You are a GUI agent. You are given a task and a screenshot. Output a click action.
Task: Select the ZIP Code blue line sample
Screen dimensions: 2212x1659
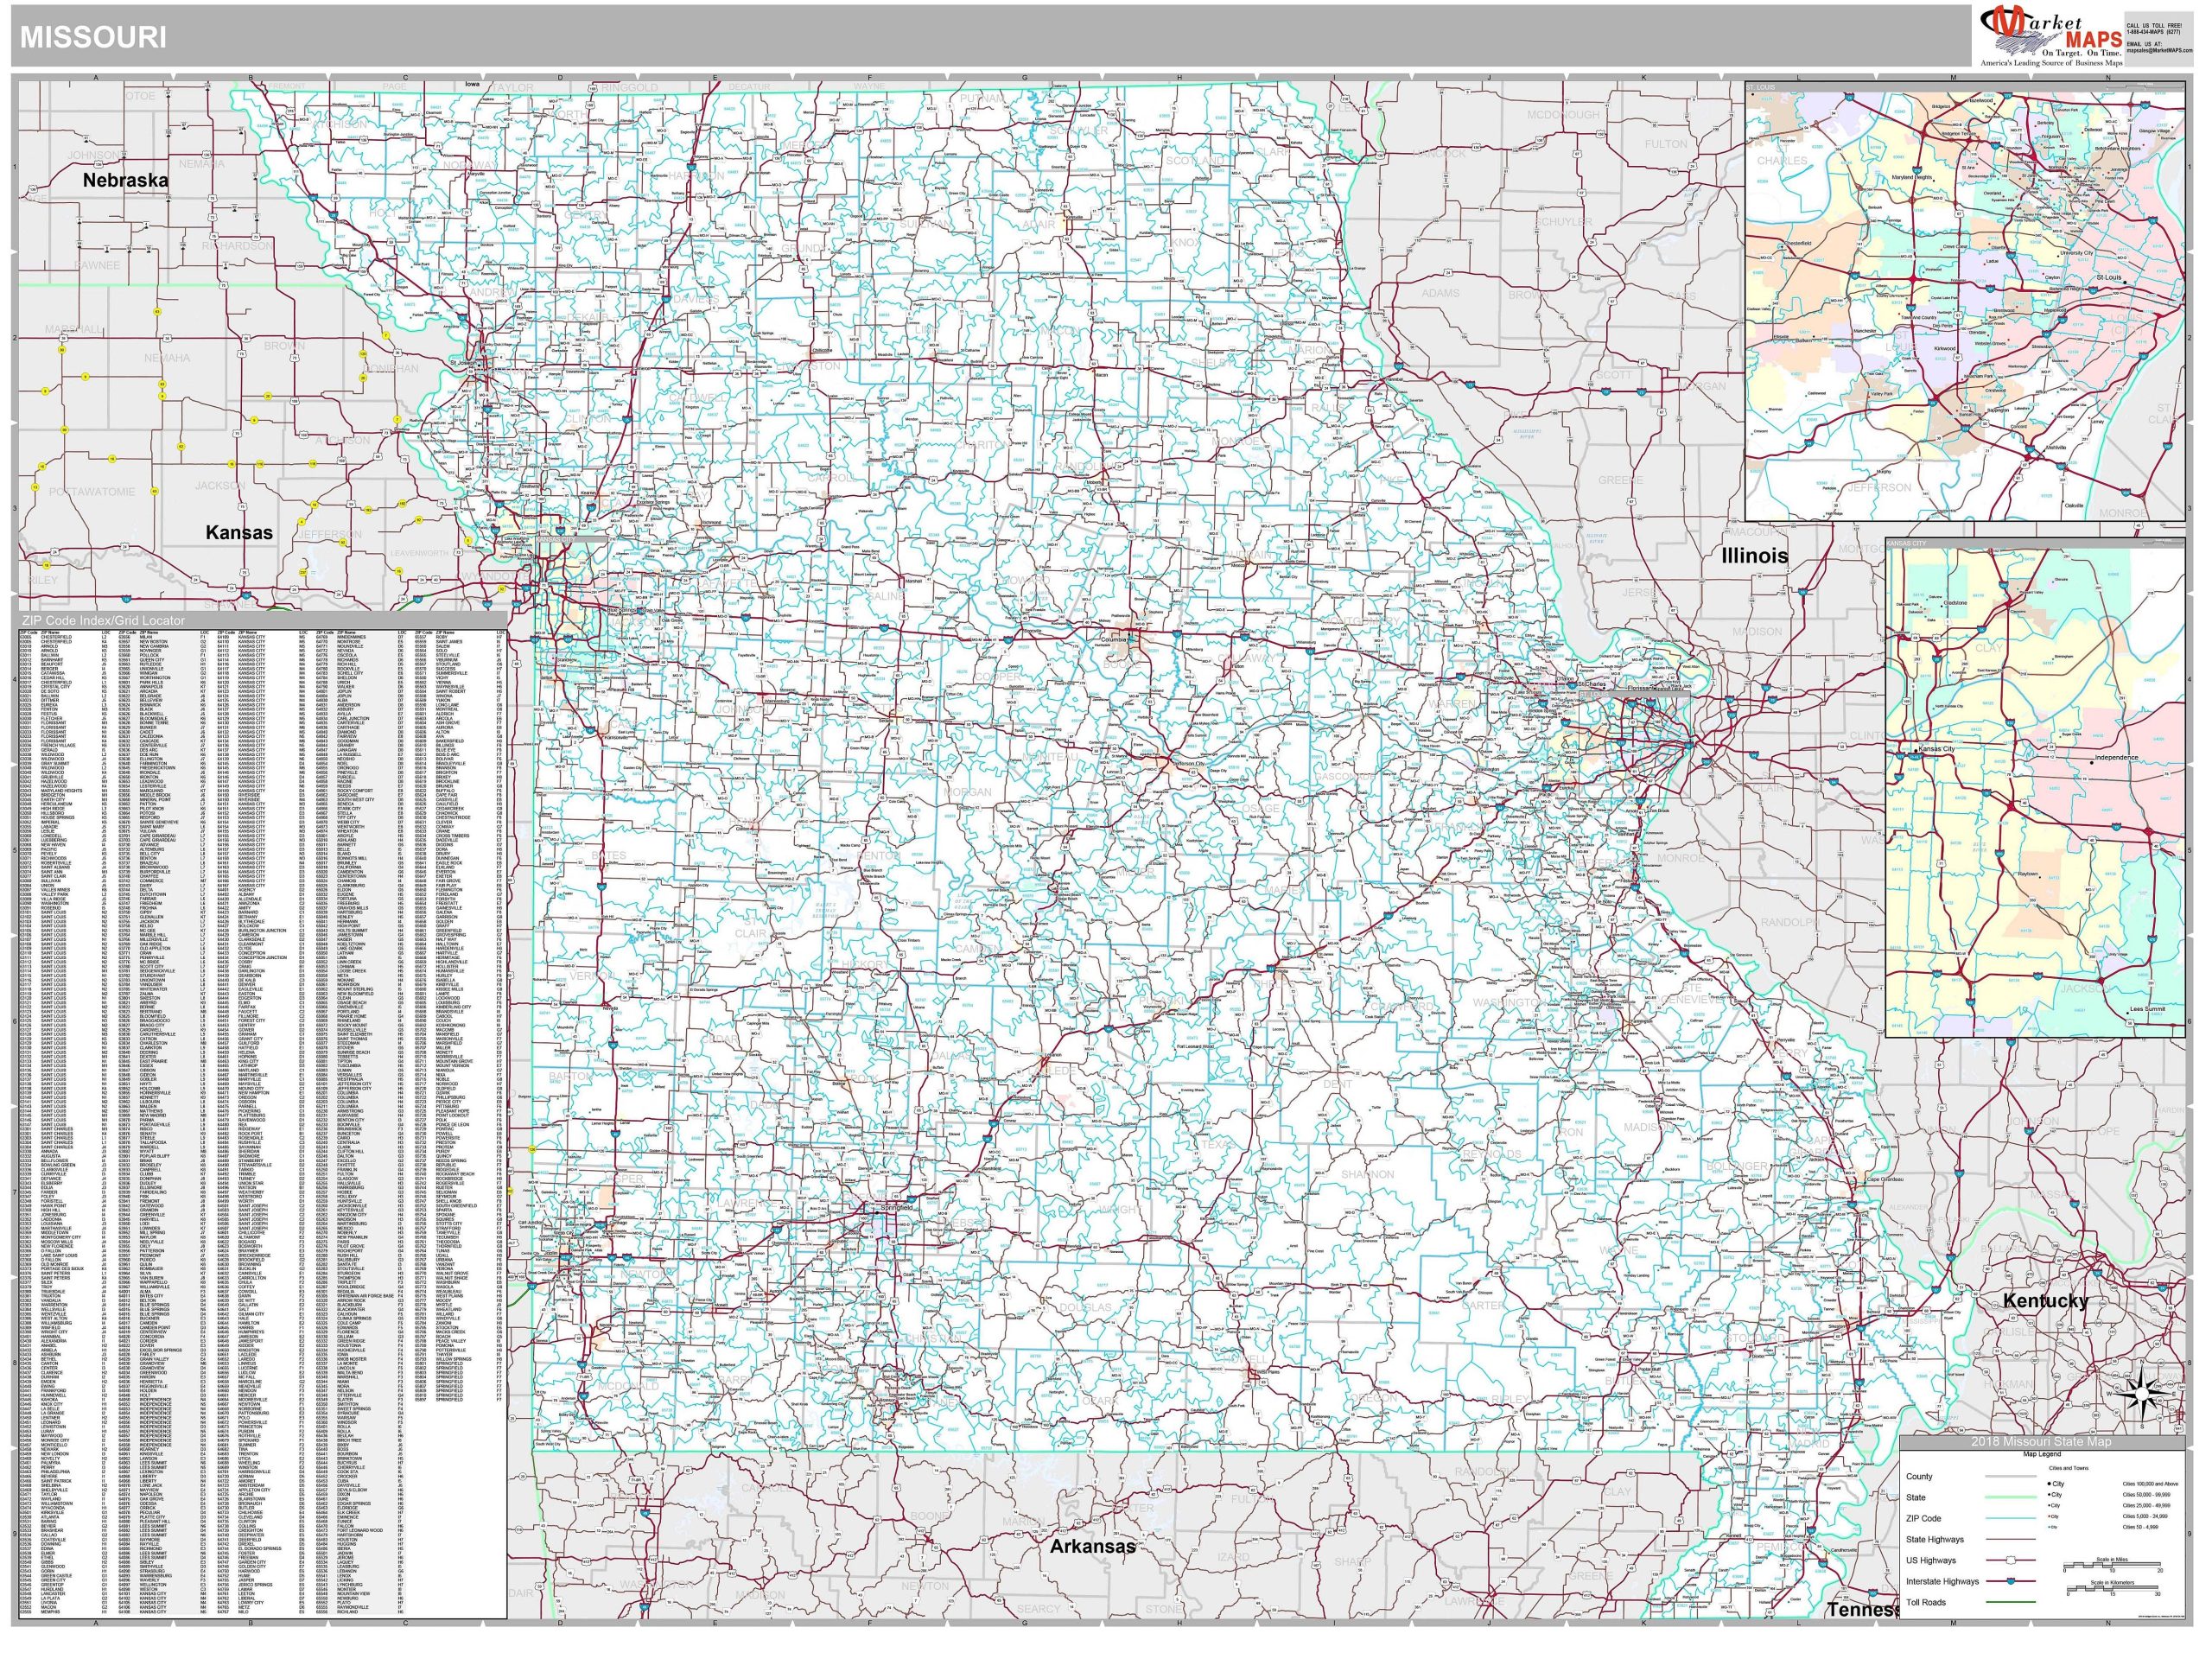(x=2011, y=1519)
